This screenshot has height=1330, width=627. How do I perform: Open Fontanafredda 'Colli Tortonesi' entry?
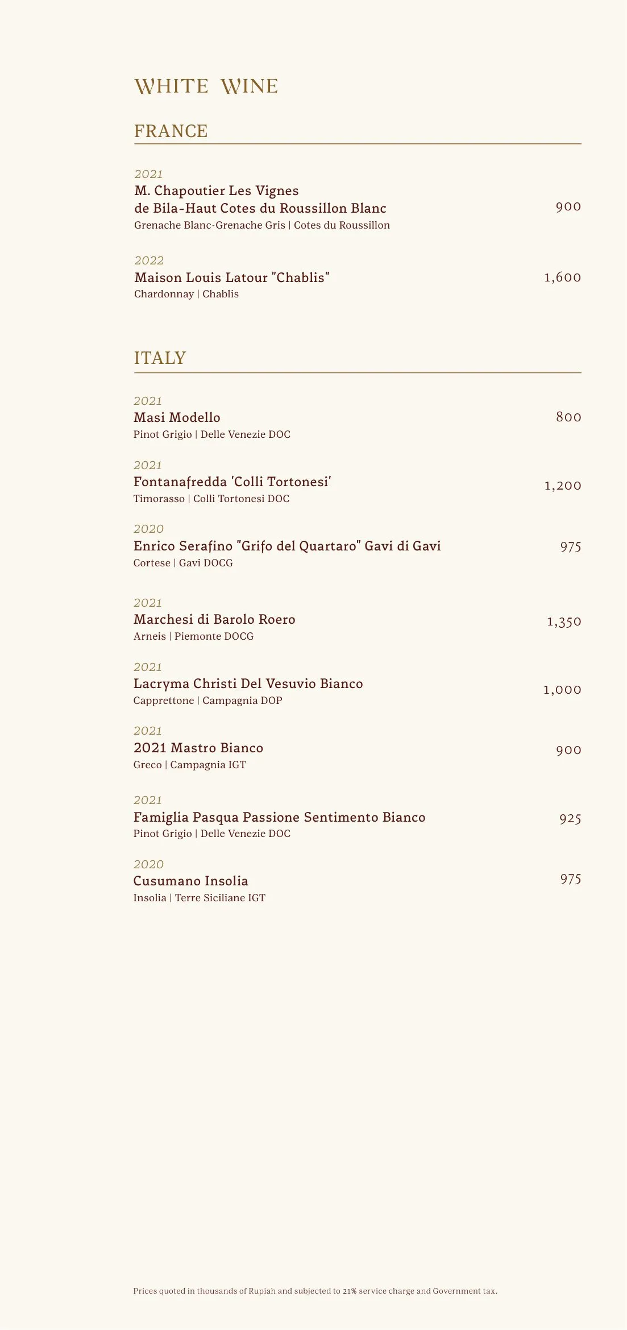[x=232, y=482]
